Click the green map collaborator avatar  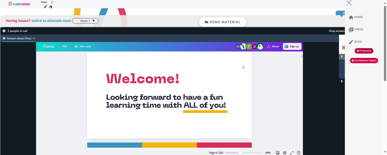click(260, 46)
